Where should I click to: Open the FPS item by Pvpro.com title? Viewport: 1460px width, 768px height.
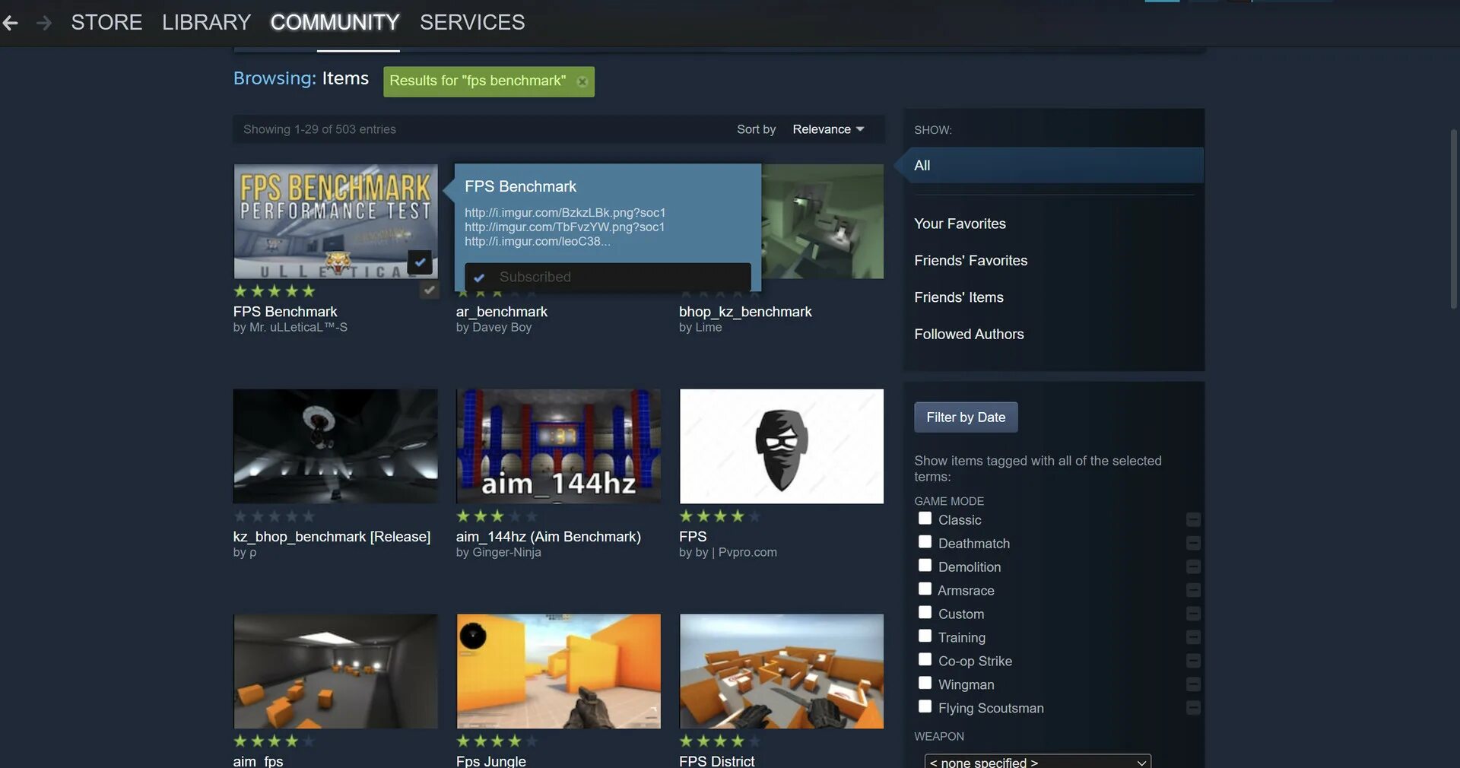[x=693, y=536]
